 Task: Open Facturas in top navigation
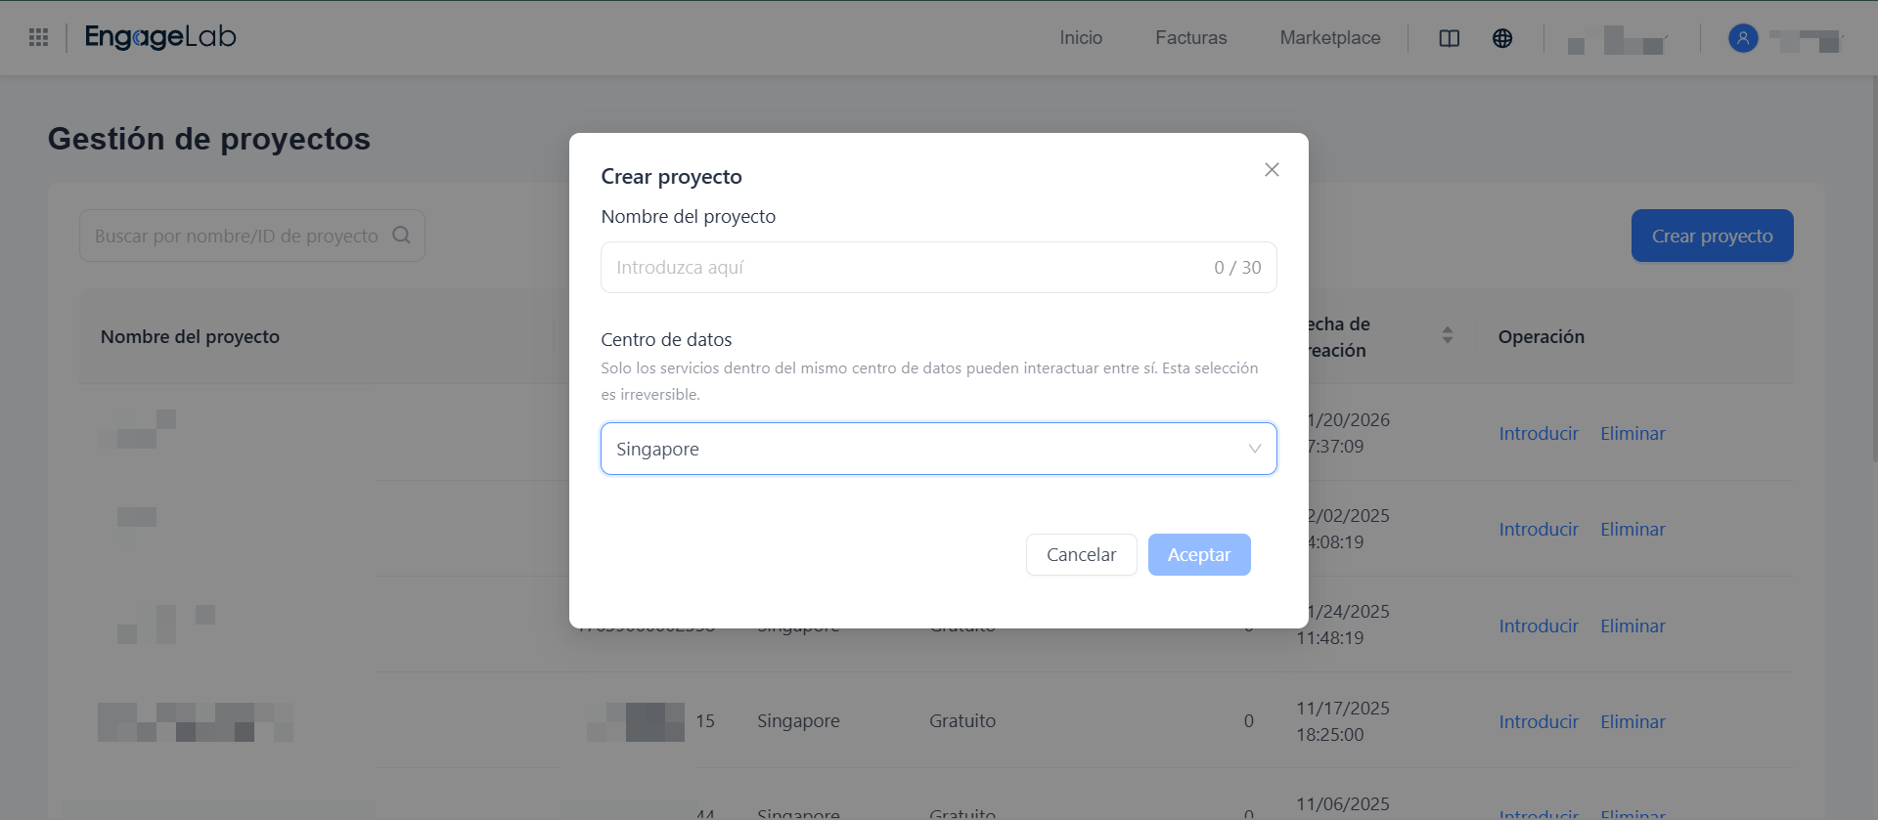click(x=1190, y=38)
